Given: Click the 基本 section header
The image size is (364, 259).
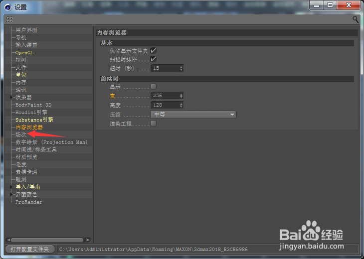Looking at the screenshot, I should [x=227, y=43].
